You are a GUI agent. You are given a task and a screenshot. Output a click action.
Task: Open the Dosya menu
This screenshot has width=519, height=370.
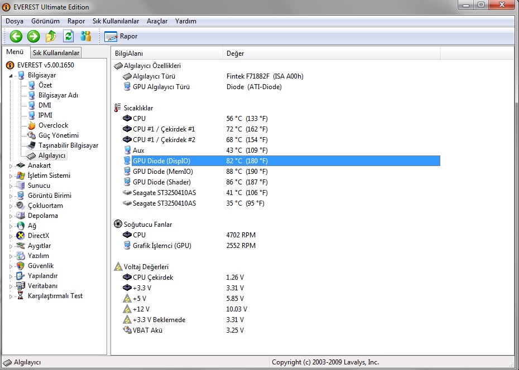tap(15, 21)
